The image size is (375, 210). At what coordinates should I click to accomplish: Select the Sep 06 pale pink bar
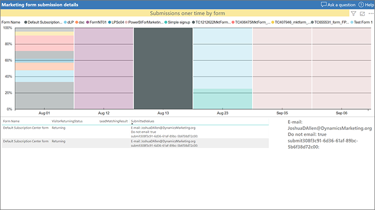(342, 68)
